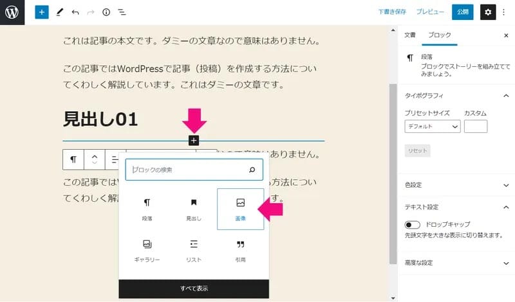This screenshot has width=515, height=302.
Task: Click the WordPress logo icon
Action: [x=12, y=12]
